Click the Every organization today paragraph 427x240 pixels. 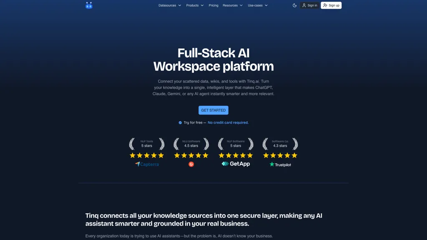tap(179, 236)
